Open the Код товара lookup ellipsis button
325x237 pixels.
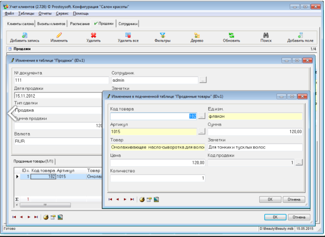click(x=201, y=116)
